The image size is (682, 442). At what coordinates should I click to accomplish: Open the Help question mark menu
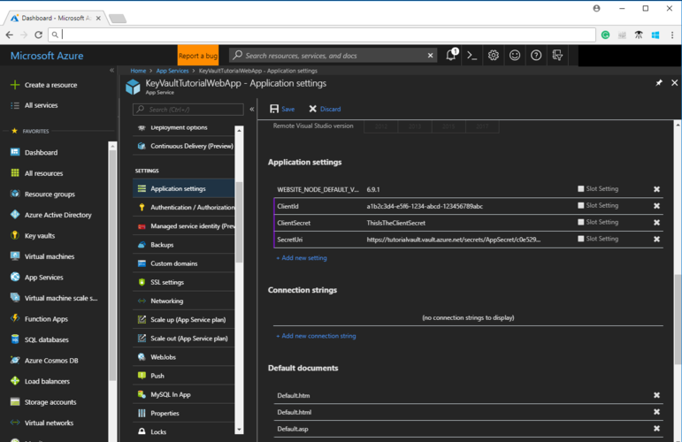pos(536,55)
